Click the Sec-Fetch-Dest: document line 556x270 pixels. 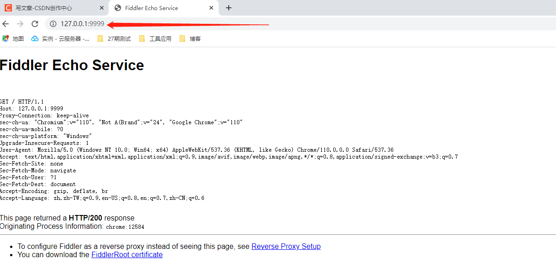click(38, 184)
